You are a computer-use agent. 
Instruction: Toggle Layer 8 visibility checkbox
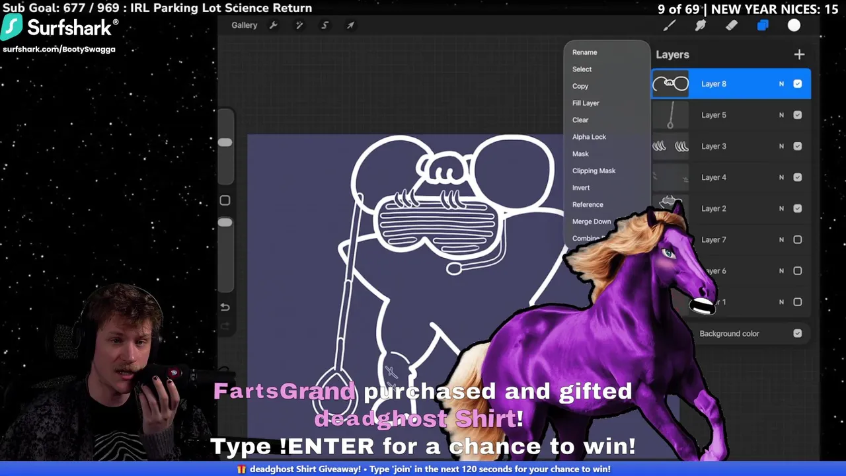coord(798,84)
